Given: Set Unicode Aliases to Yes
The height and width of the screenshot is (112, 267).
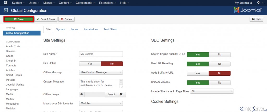Looking at the screenshot, I should (x=198, y=83).
